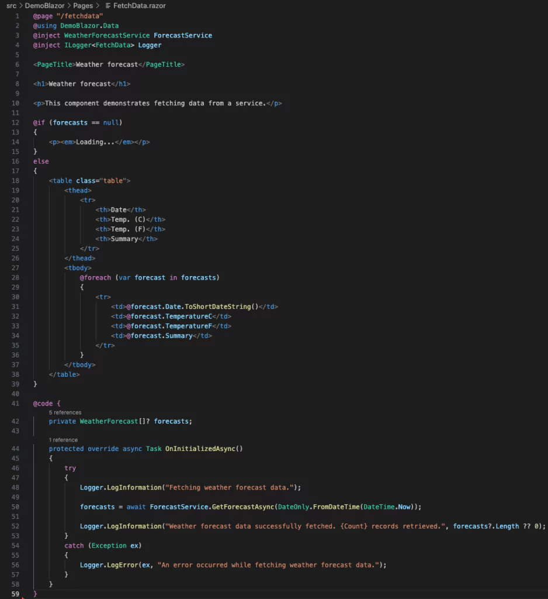Click TemperatureF on line 33
This screenshot has width=548, height=599.
pos(189,326)
